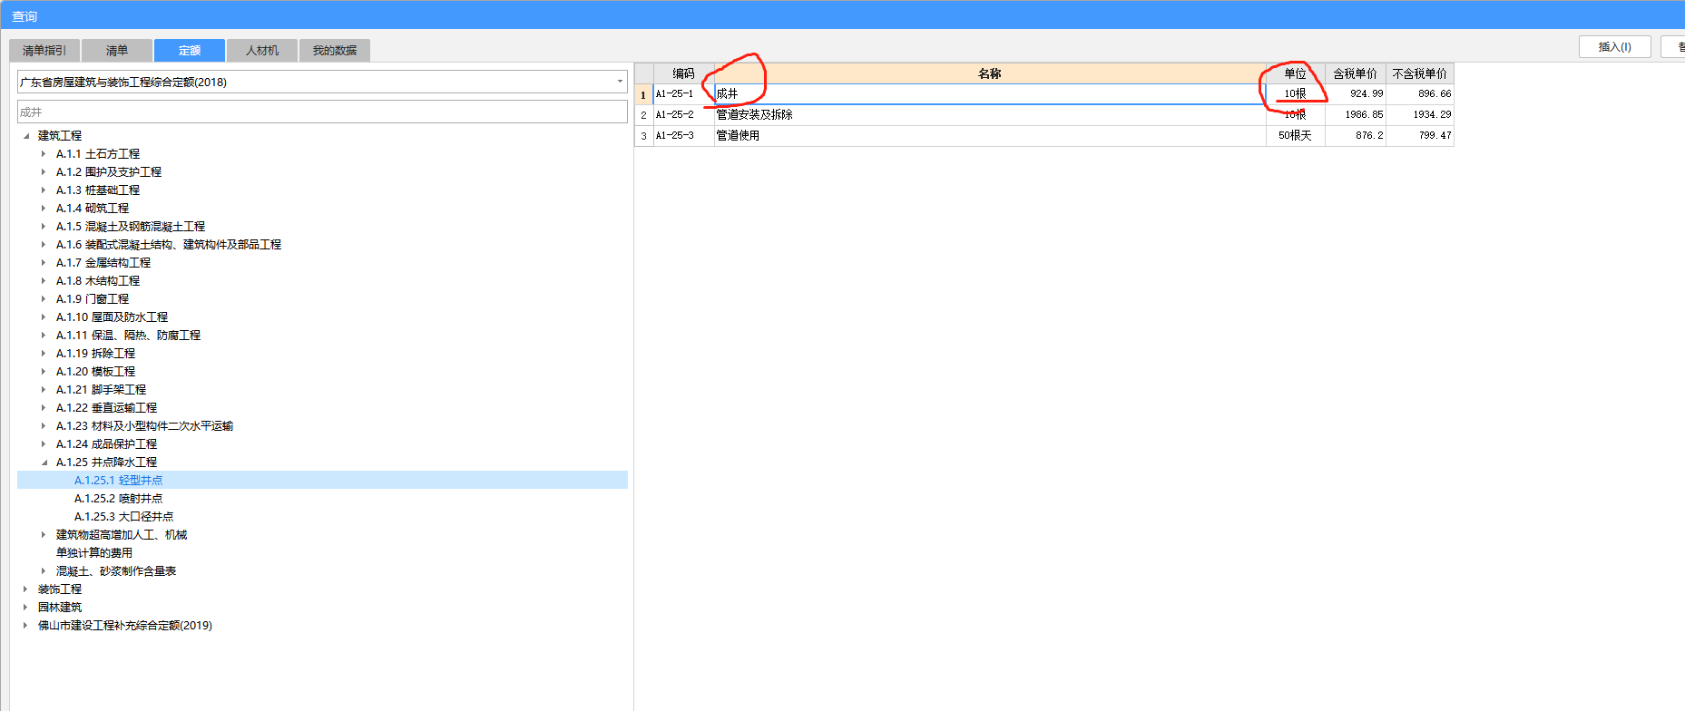The image size is (1685, 711).
Task: Select code cell A1-25-2
Action: [x=683, y=115]
